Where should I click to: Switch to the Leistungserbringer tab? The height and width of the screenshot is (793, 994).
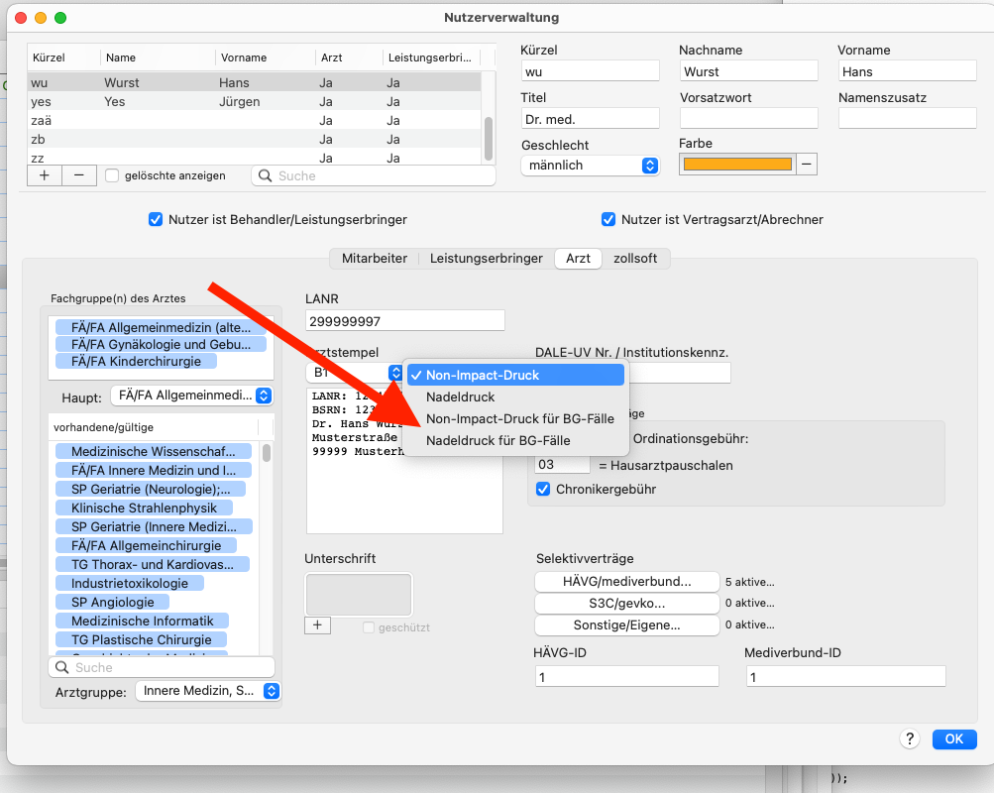pyautogui.click(x=487, y=259)
